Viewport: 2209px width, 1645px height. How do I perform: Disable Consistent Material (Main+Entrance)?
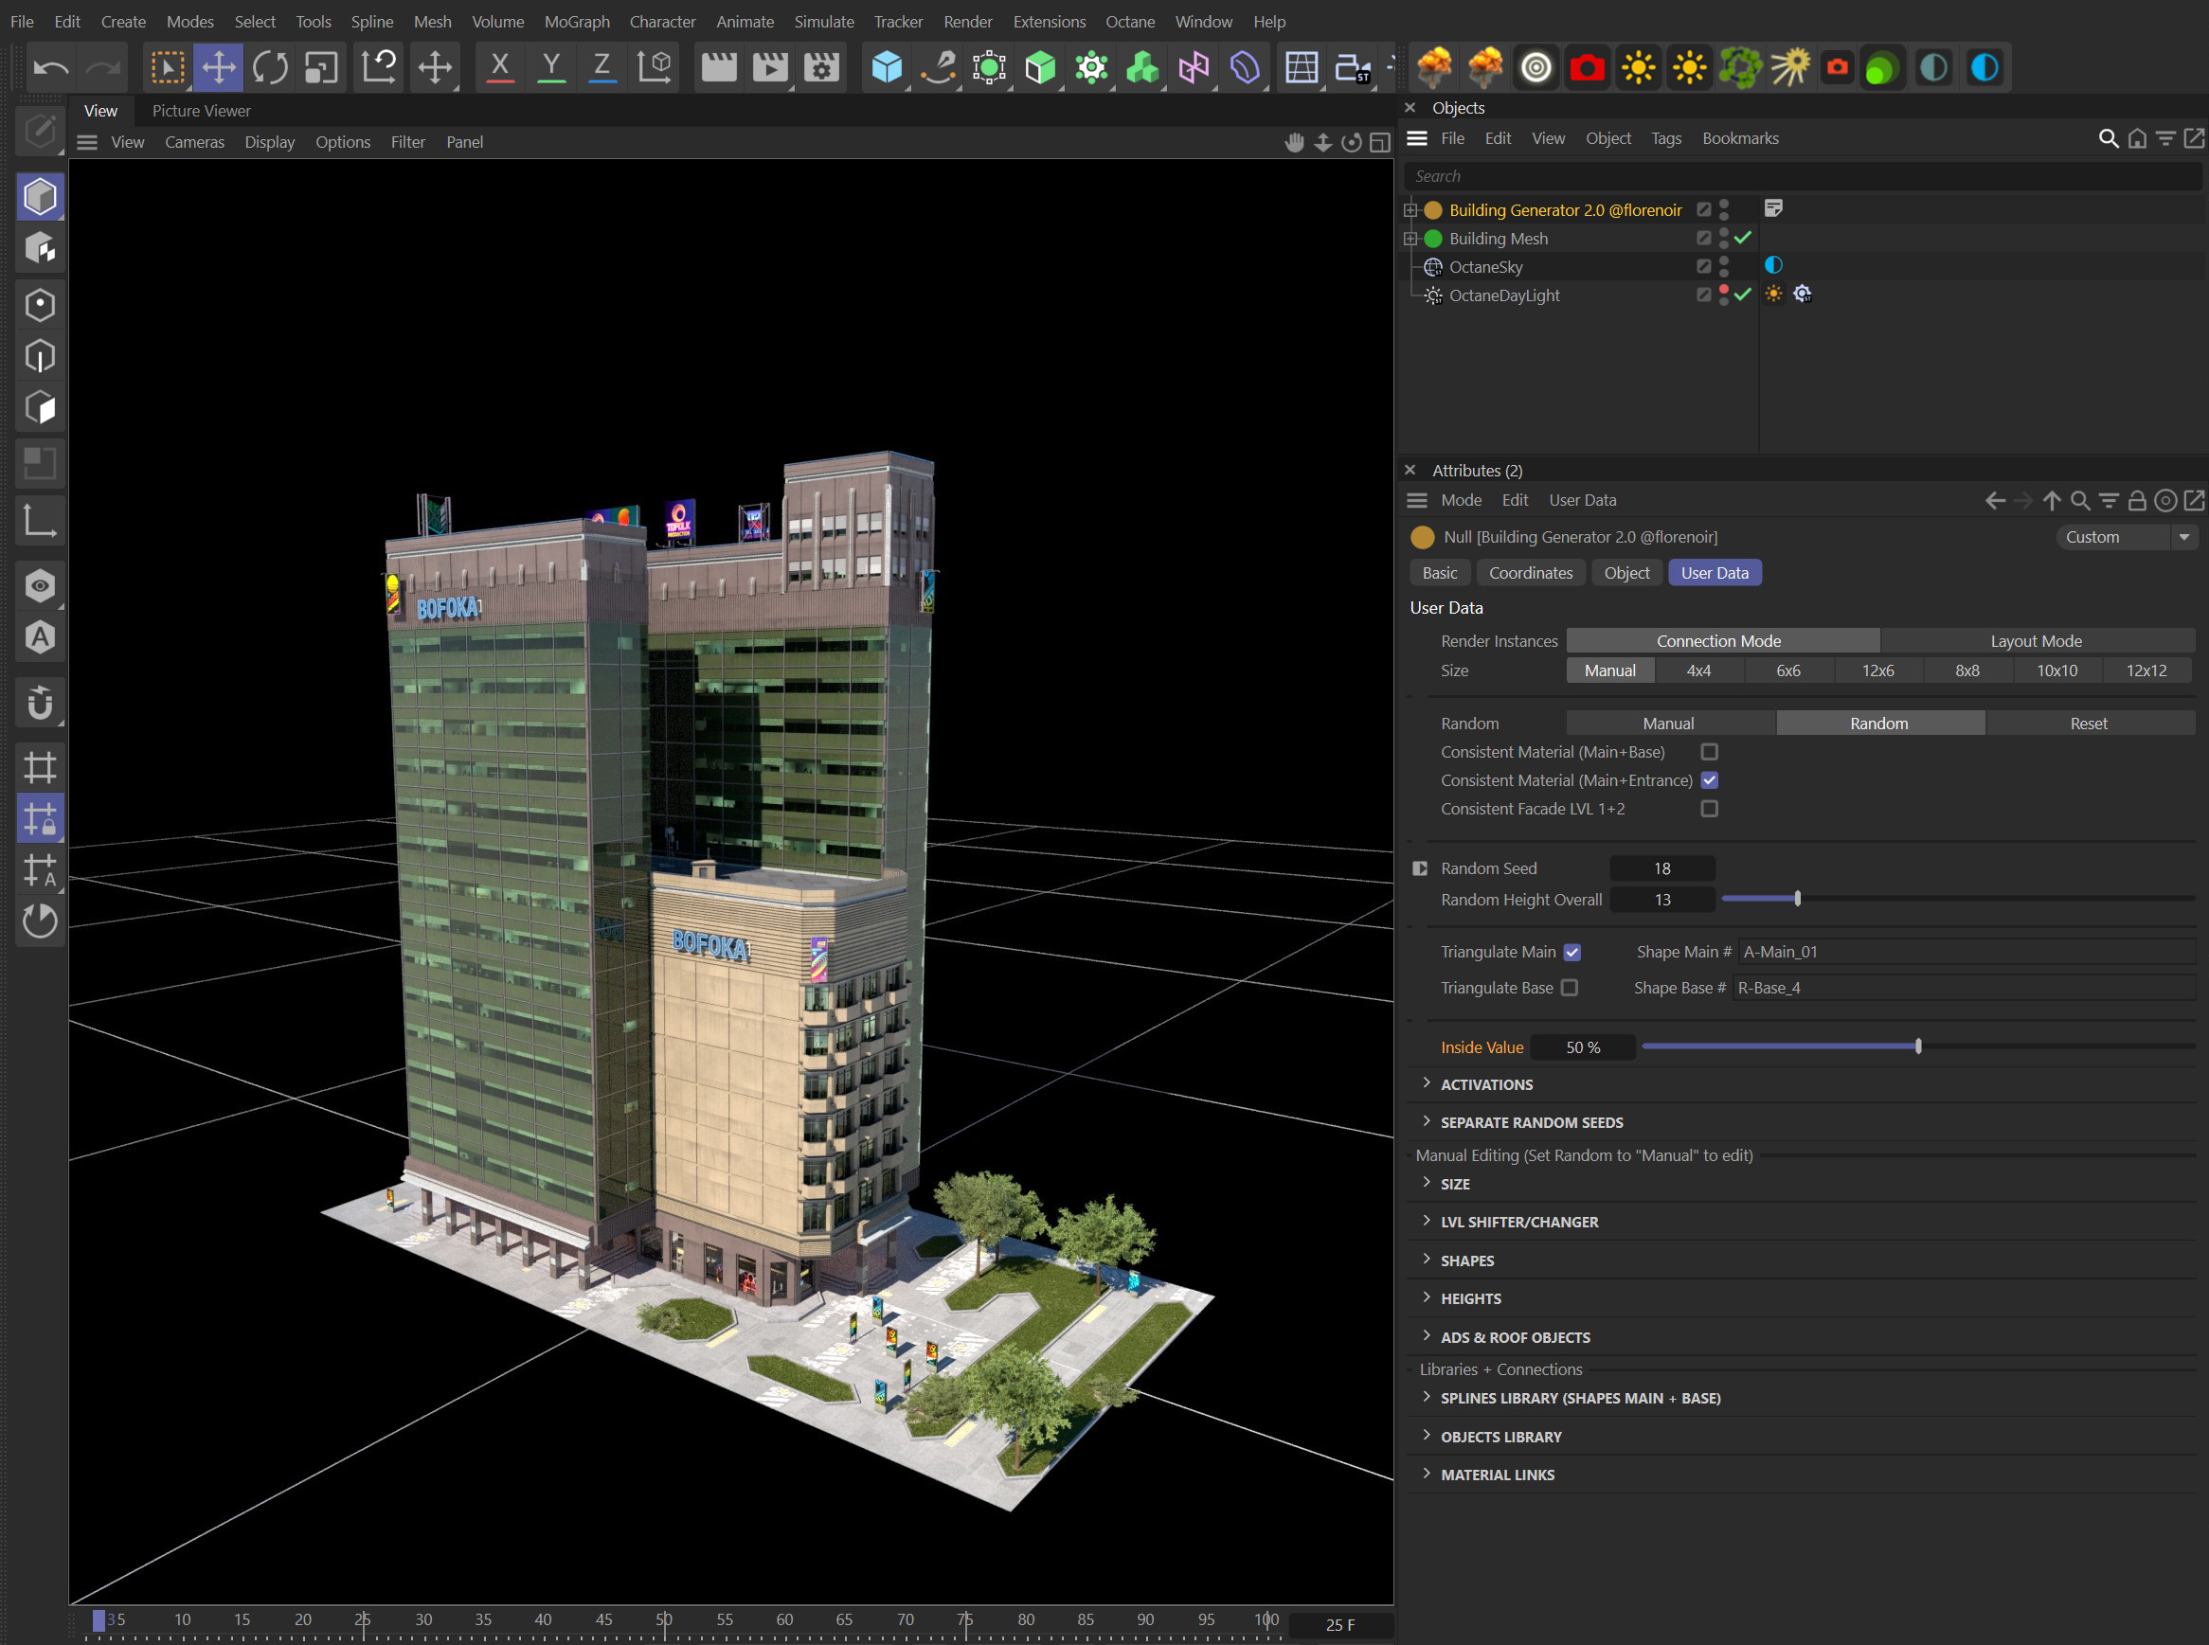(x=1709, y=779)
